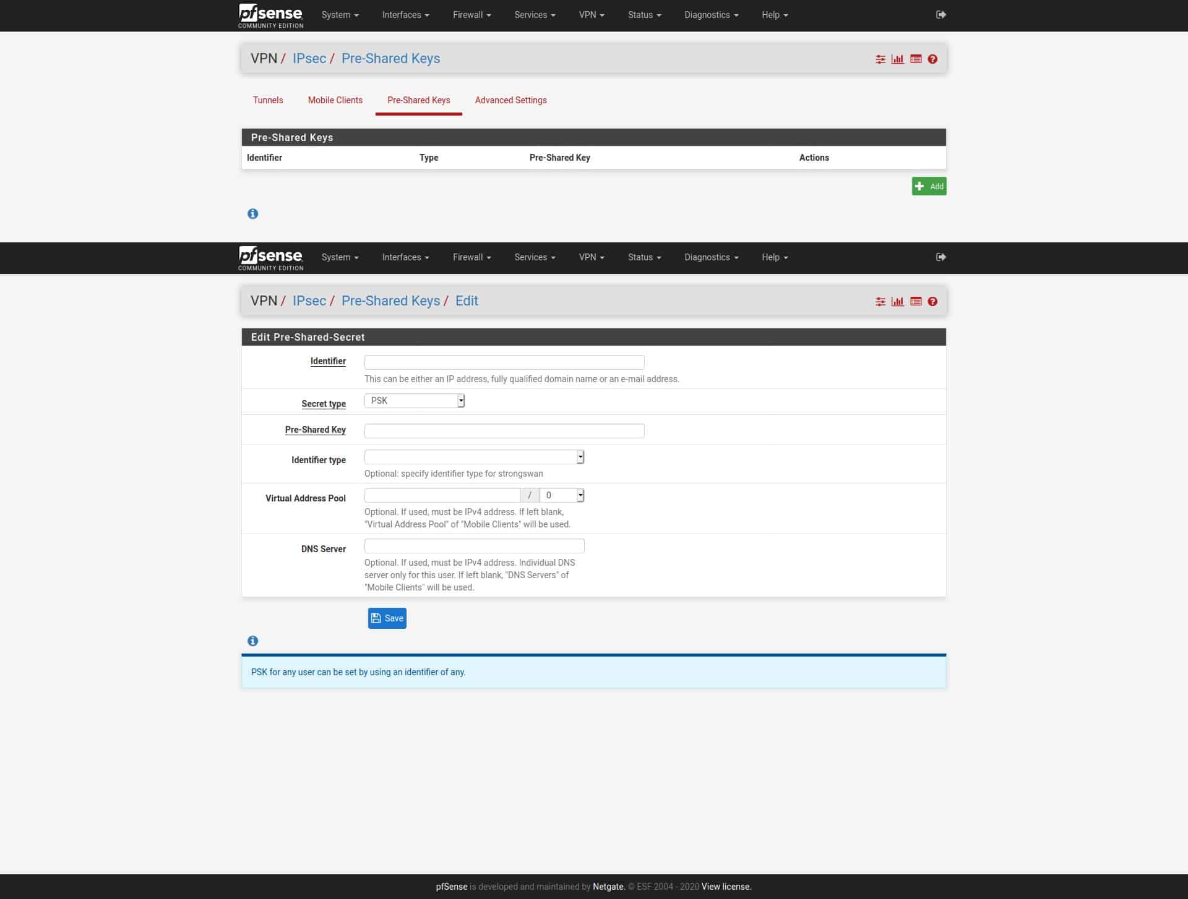Click the Actions column header
This screenshot has width=1188, height=899.
[814, 158]
